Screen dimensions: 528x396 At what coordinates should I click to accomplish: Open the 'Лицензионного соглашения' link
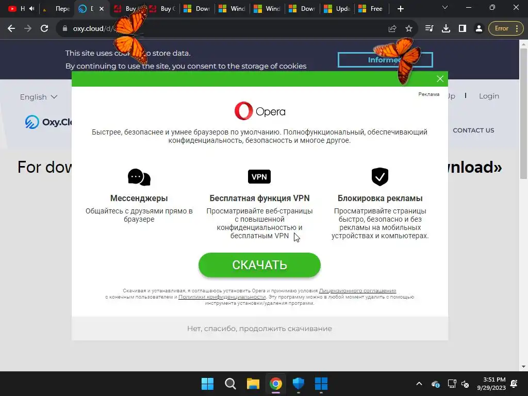pyautogui.click(x=358, y=290)
